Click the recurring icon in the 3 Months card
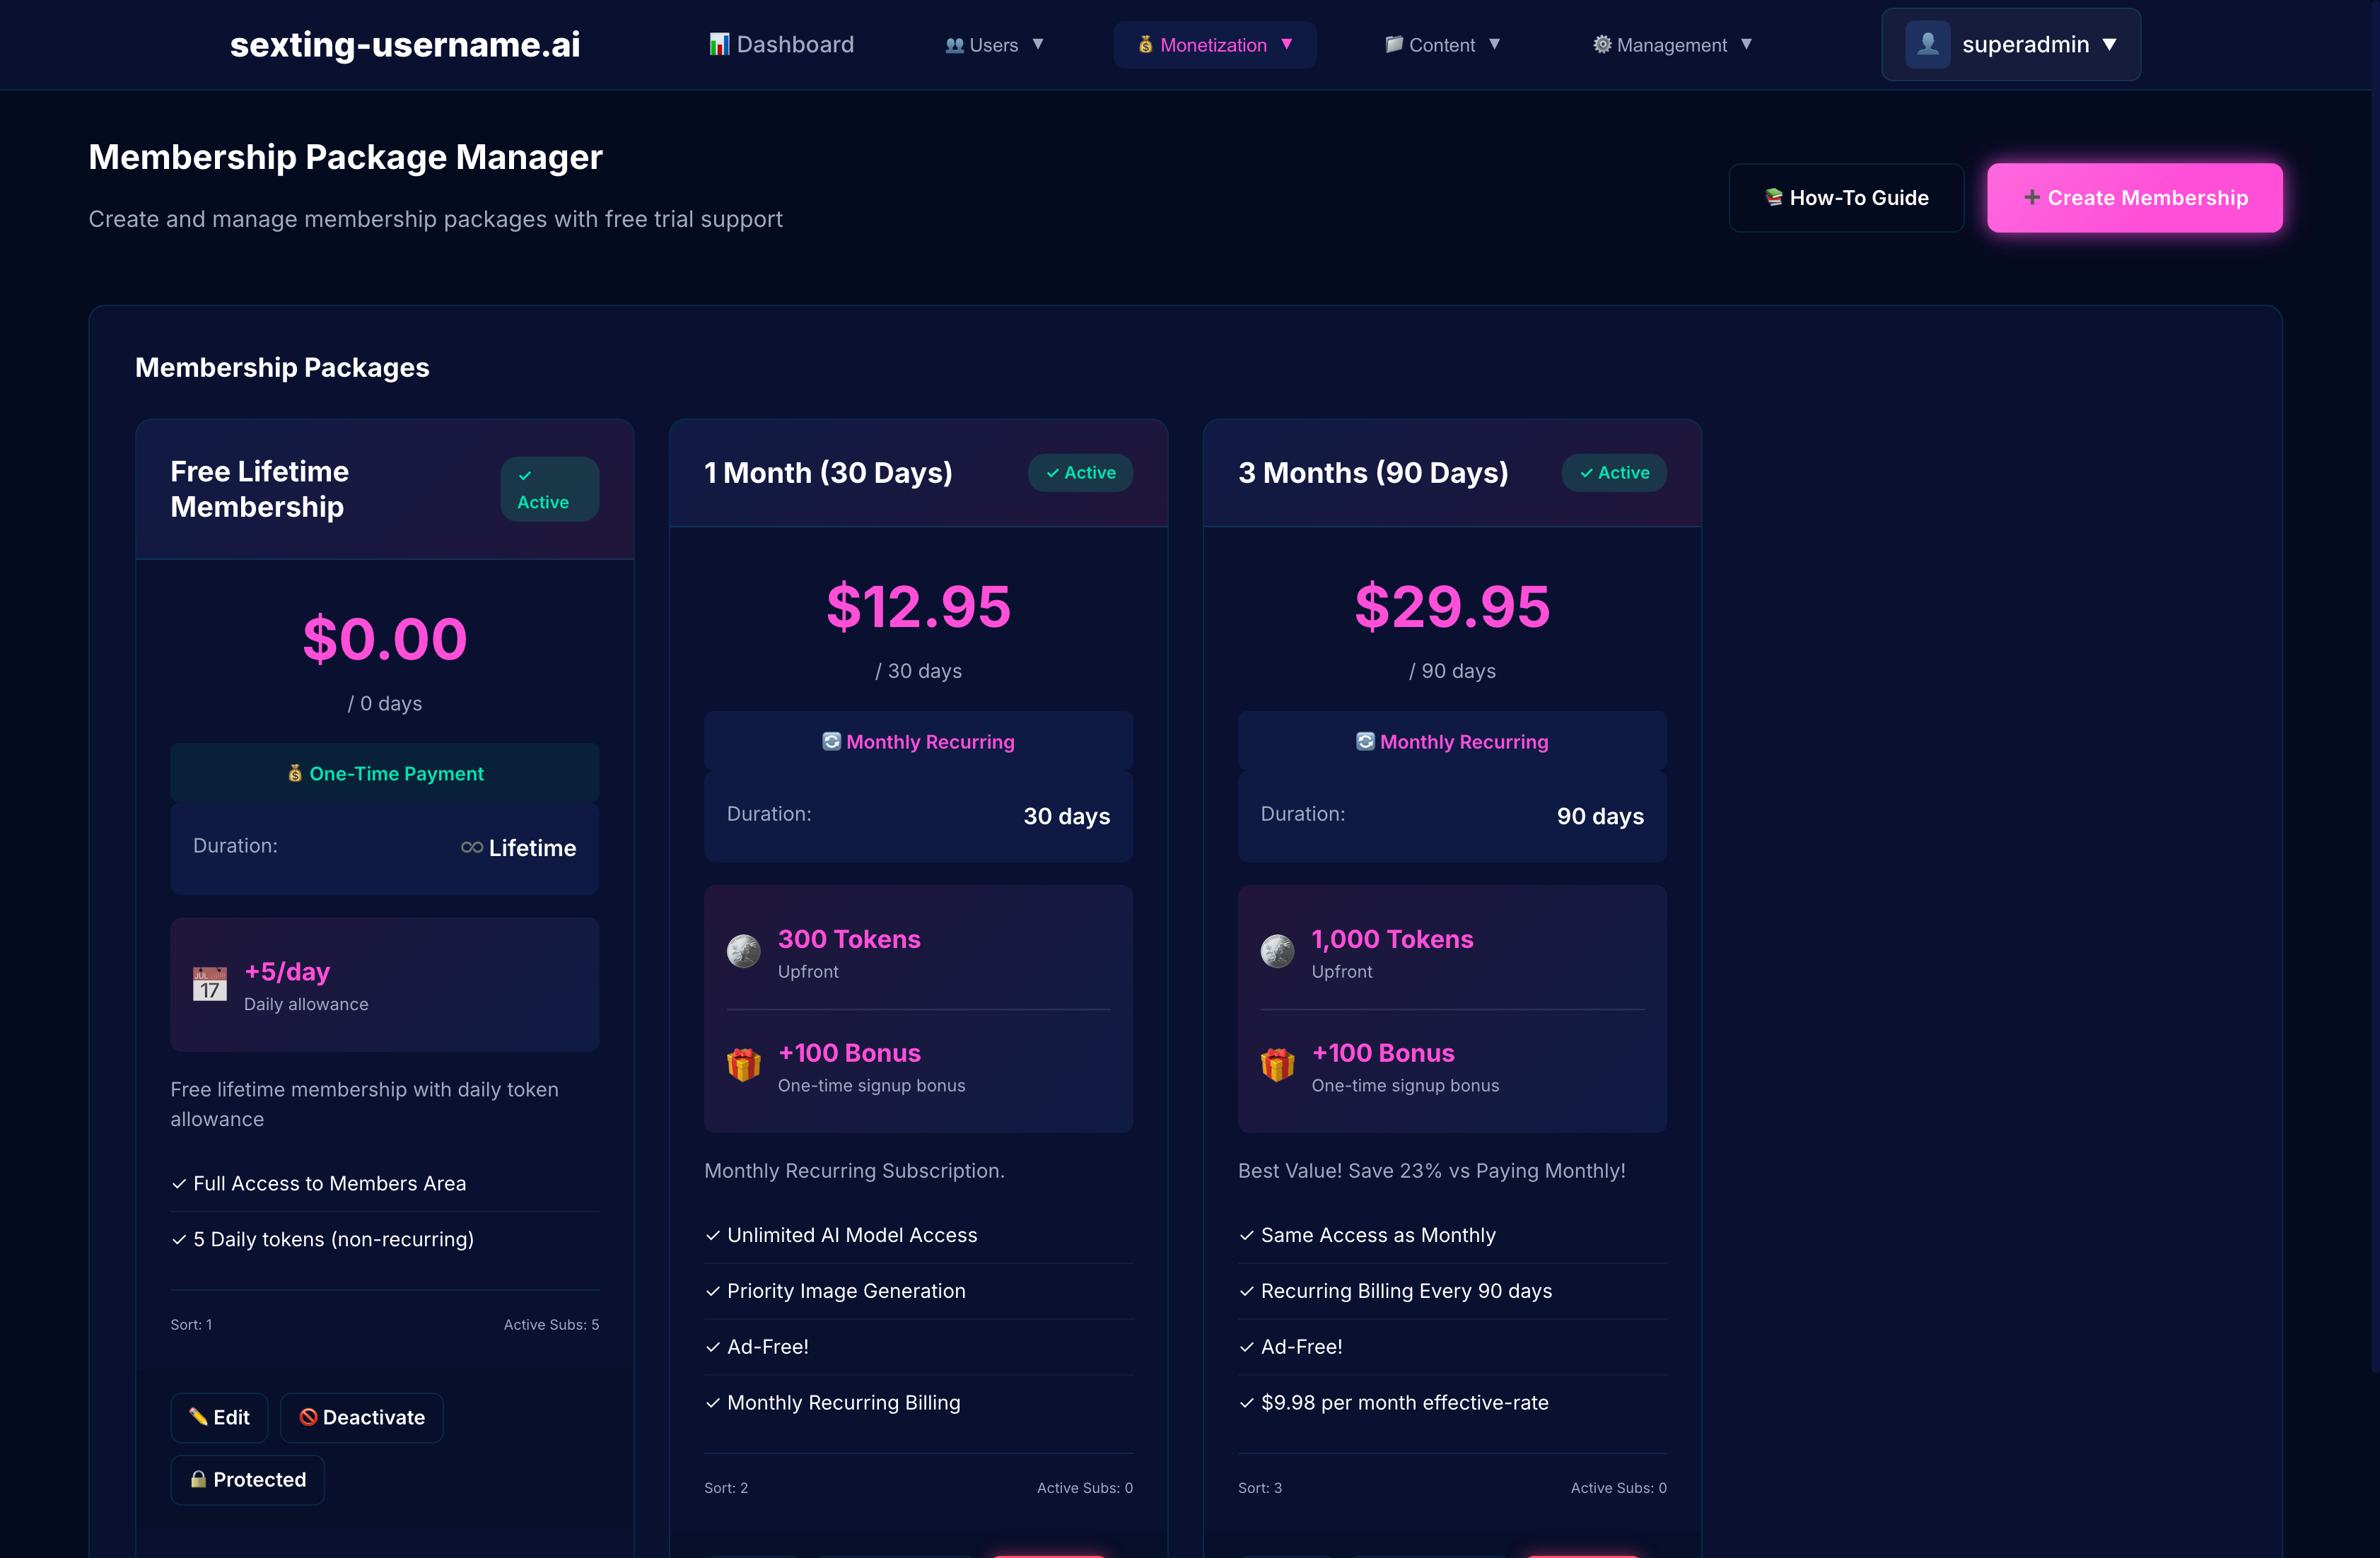2380x1558 pixels. tap(1365, 741)
